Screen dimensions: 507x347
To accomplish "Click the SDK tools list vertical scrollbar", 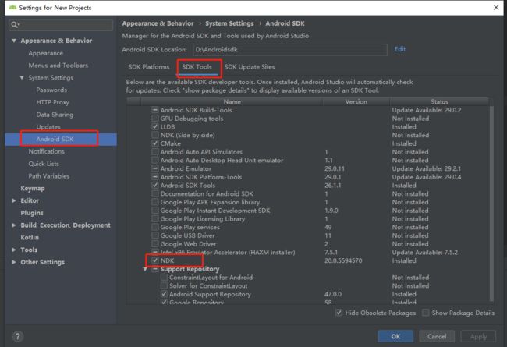I will [x=491, y=204].
